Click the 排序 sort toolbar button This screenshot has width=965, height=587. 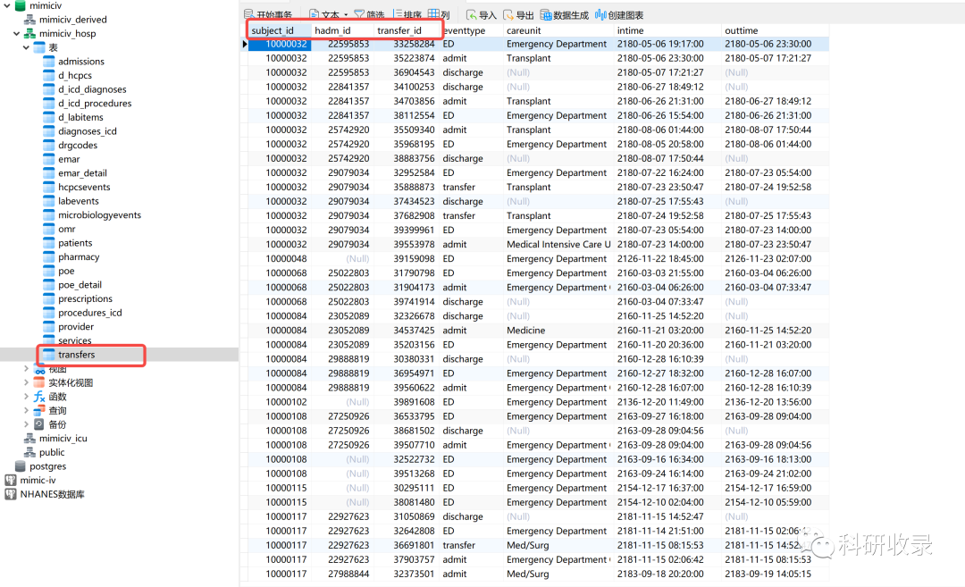coord(407,15)
